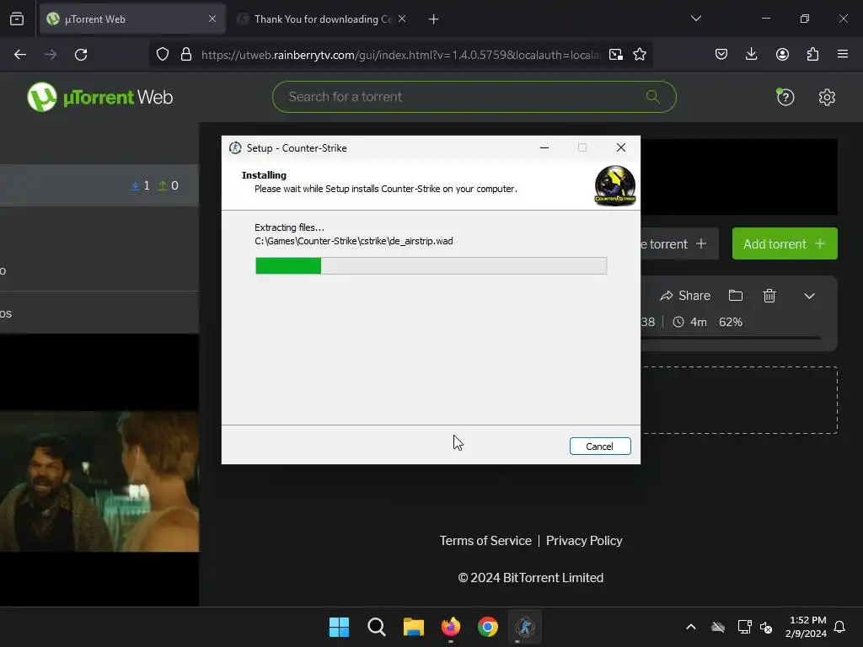This screenshot has height=647, width=863.
Task: Delete torrent with the trash icon
Action: click(769, 296)
